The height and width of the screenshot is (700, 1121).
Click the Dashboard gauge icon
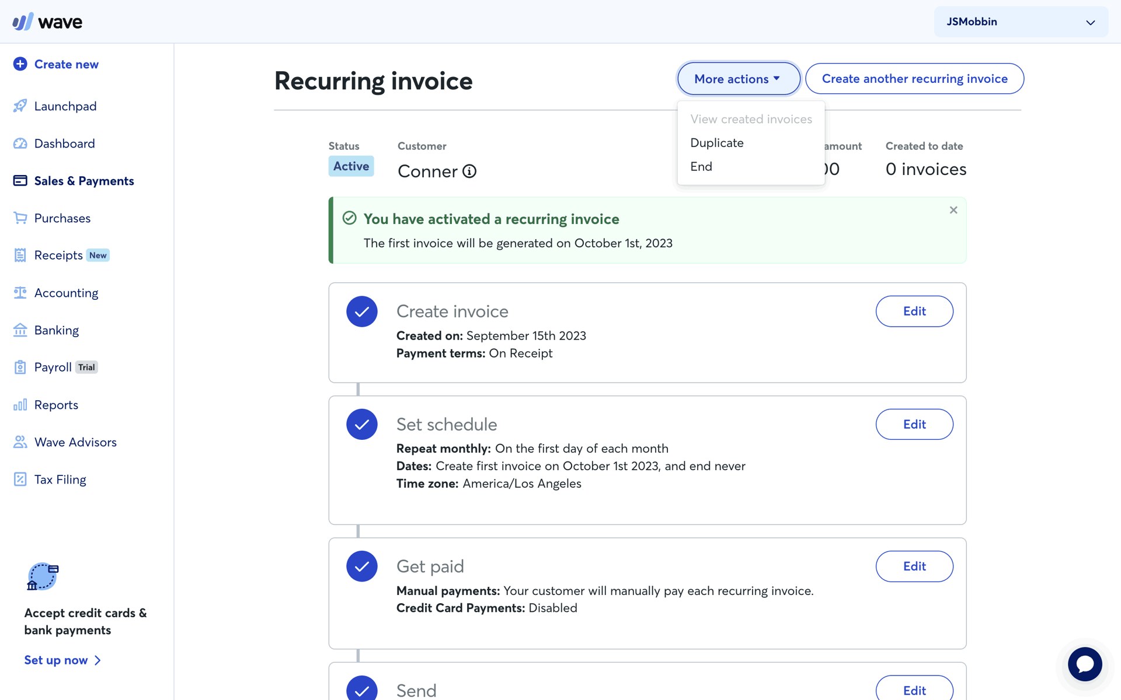click(x=20, y=143)
